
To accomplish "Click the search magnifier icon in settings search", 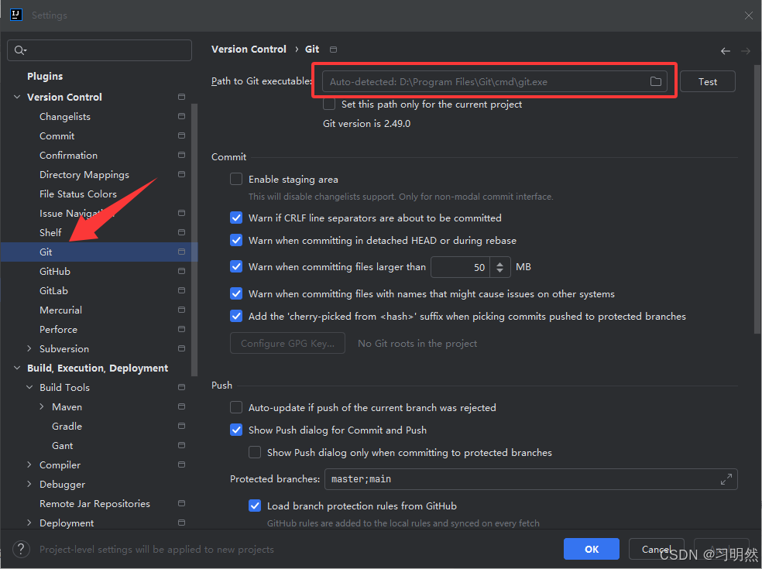I will point(20,50).
